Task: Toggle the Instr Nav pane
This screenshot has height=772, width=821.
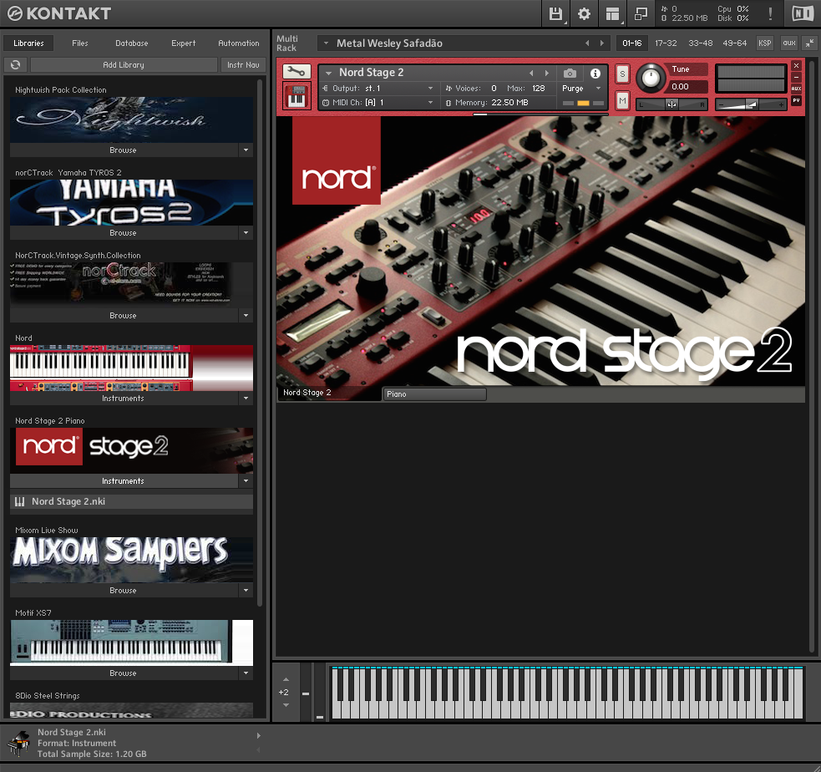Action: (243, 64)
